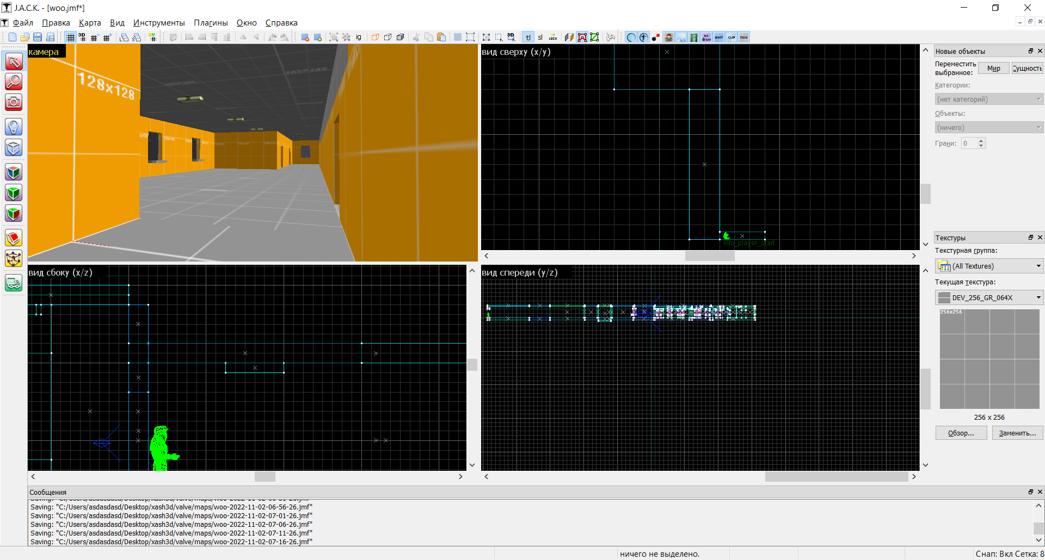Click the Save file icon

pyautogui.click(x=38, y=37)
